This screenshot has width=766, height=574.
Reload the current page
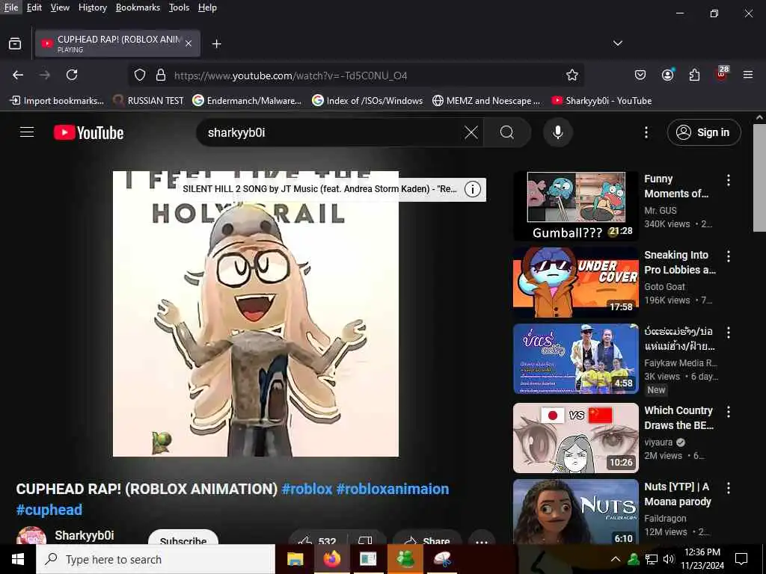click(72, 75)
